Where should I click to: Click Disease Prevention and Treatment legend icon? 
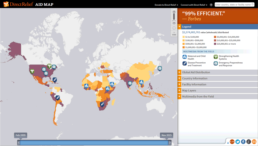tap(185, 63)
